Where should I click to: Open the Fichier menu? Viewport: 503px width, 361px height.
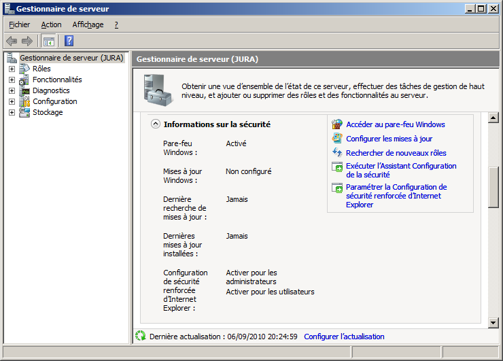(x=20, y=24)
